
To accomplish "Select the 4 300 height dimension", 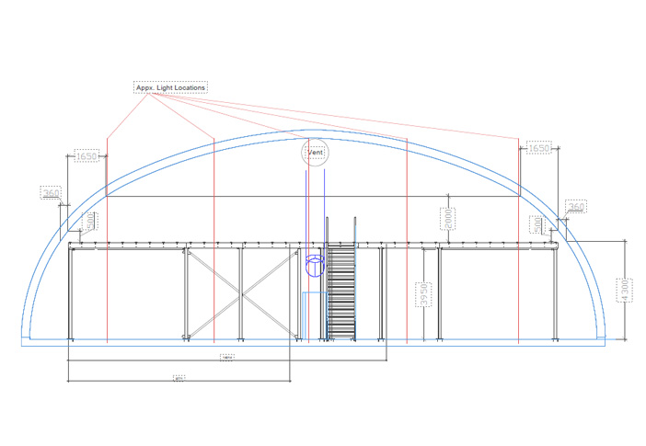I will pos(625,289).
